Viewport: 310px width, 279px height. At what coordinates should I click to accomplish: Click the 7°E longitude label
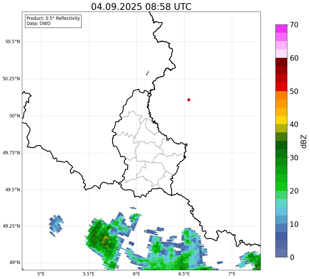click(x=232, y=274)
